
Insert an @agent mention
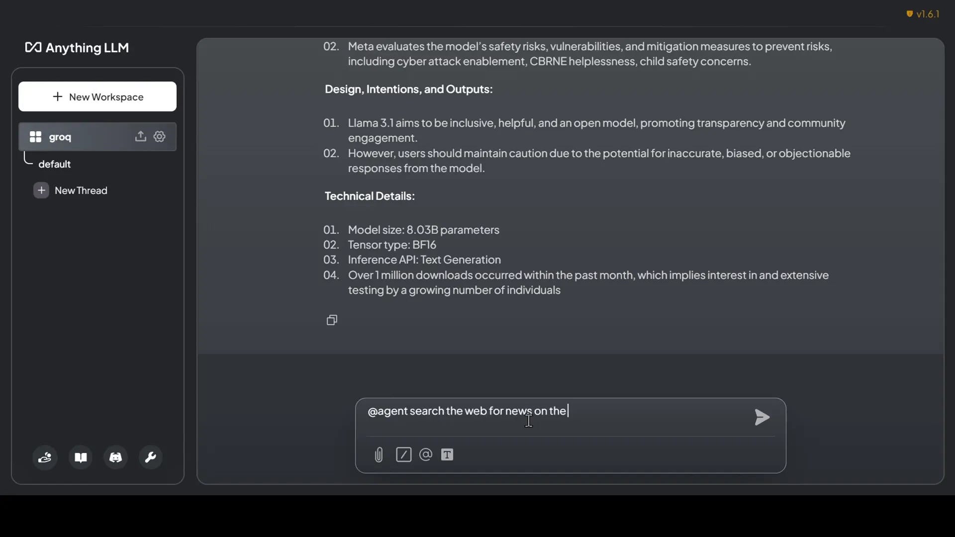pyautogui.click(x=426, y=454)
